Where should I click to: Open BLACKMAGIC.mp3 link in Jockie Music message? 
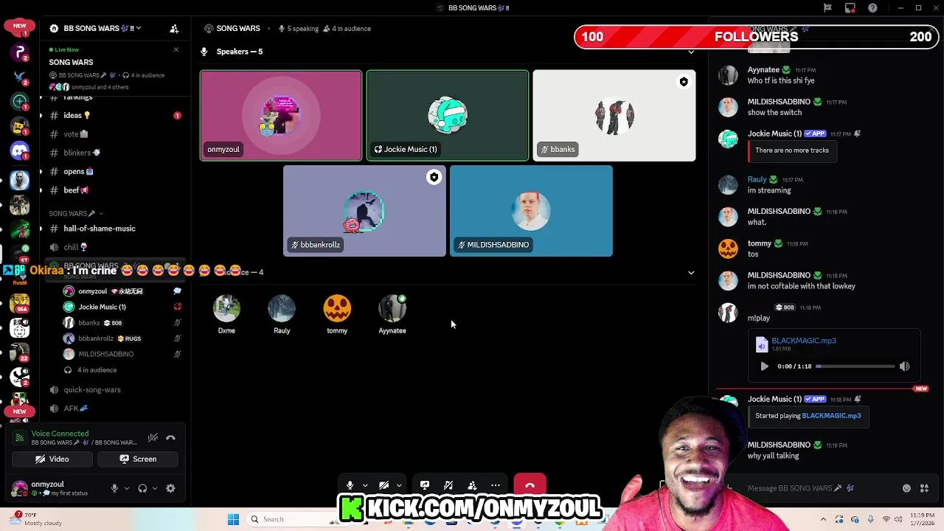click(831, 416)
